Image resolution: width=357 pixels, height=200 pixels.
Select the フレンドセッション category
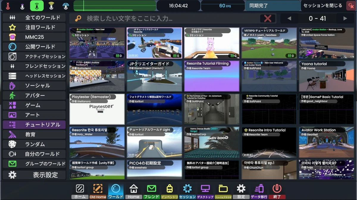(x=34, y=66)
